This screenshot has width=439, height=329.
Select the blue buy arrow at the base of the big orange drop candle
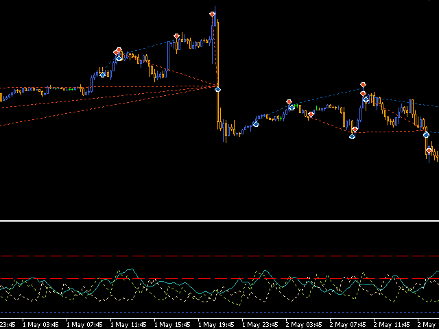click(217, 89)
